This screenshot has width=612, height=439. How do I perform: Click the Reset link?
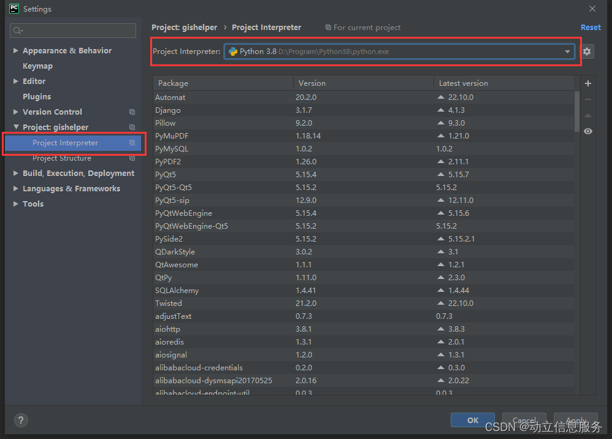[x=590, y=27]
